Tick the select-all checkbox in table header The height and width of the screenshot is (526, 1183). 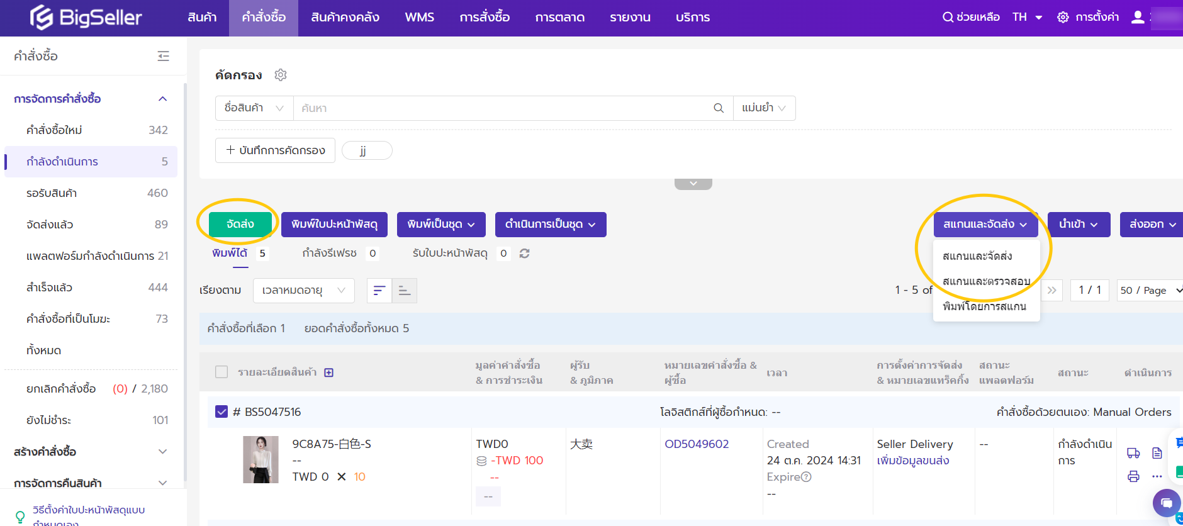click(221, 372)
